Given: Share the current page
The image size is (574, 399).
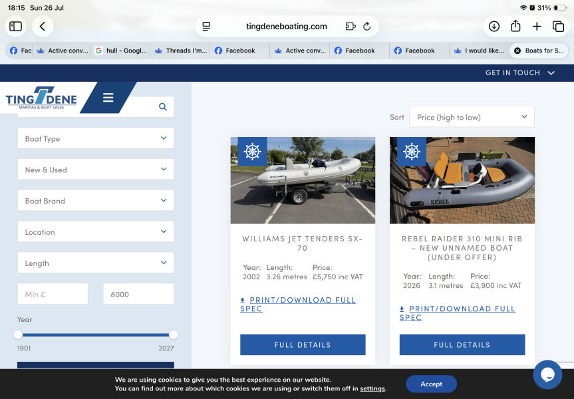Looking at the screenshot, I should 515,27.
